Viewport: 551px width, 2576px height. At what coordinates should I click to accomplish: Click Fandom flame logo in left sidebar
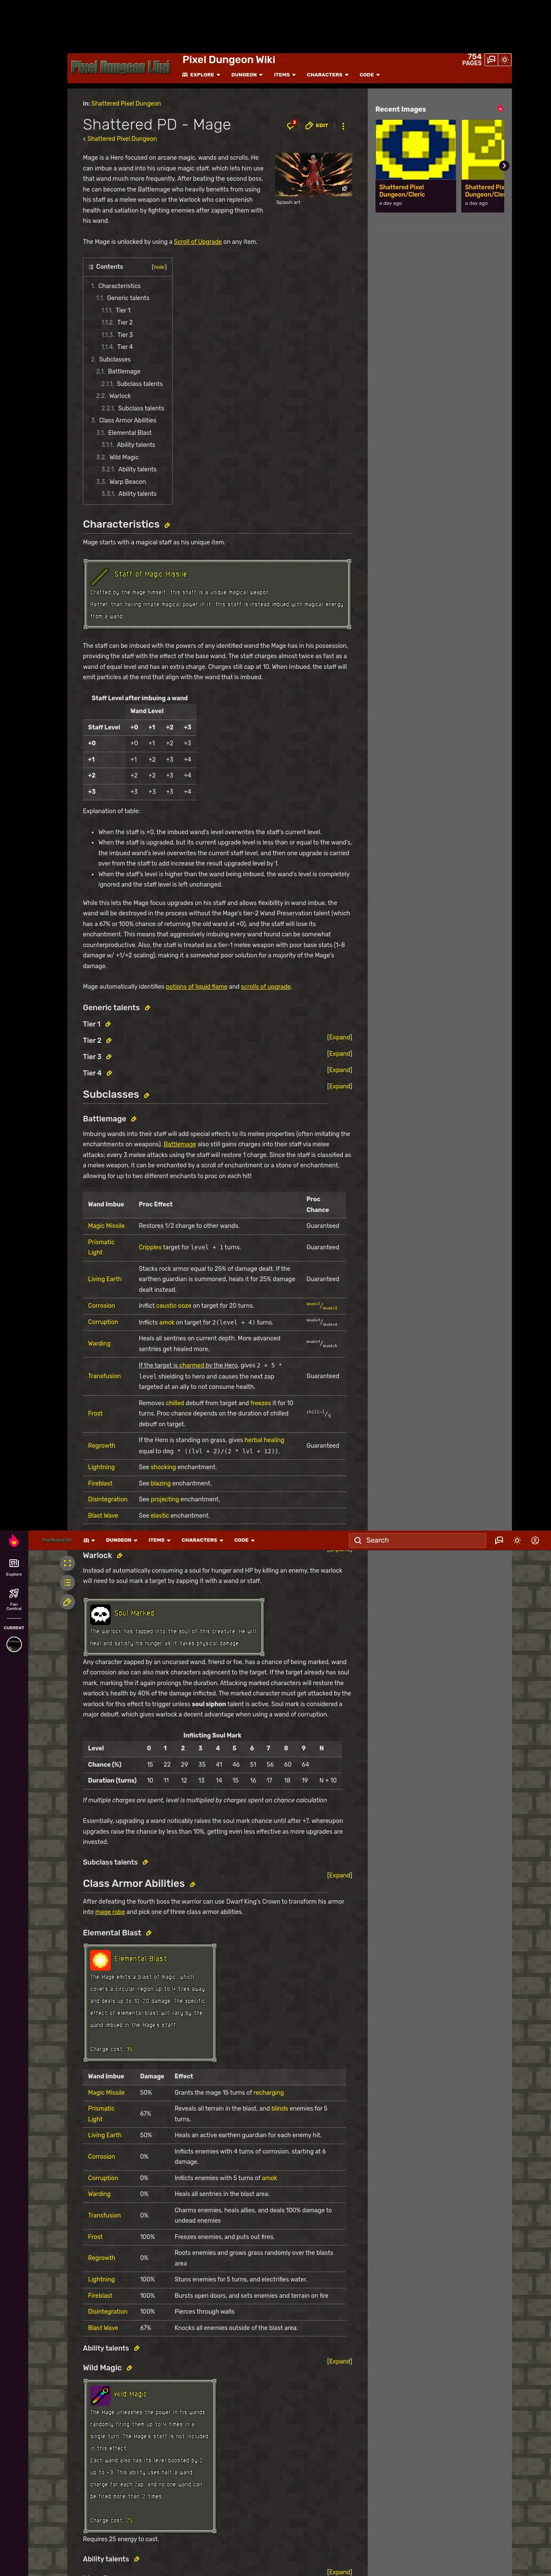pyautogui.click(x=14, y=1541)
